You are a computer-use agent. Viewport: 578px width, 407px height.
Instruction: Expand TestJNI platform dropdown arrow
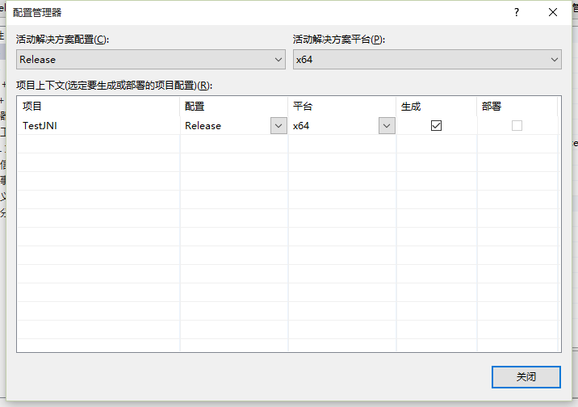point(387,126)
